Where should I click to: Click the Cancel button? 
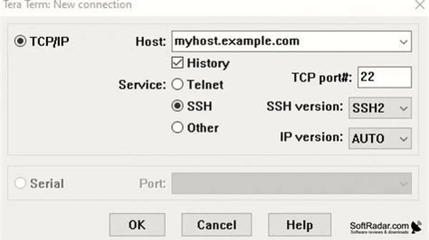[x=217, y=225]
